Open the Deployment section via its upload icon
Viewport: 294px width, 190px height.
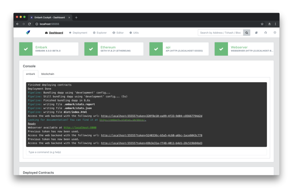click(70, 33)
